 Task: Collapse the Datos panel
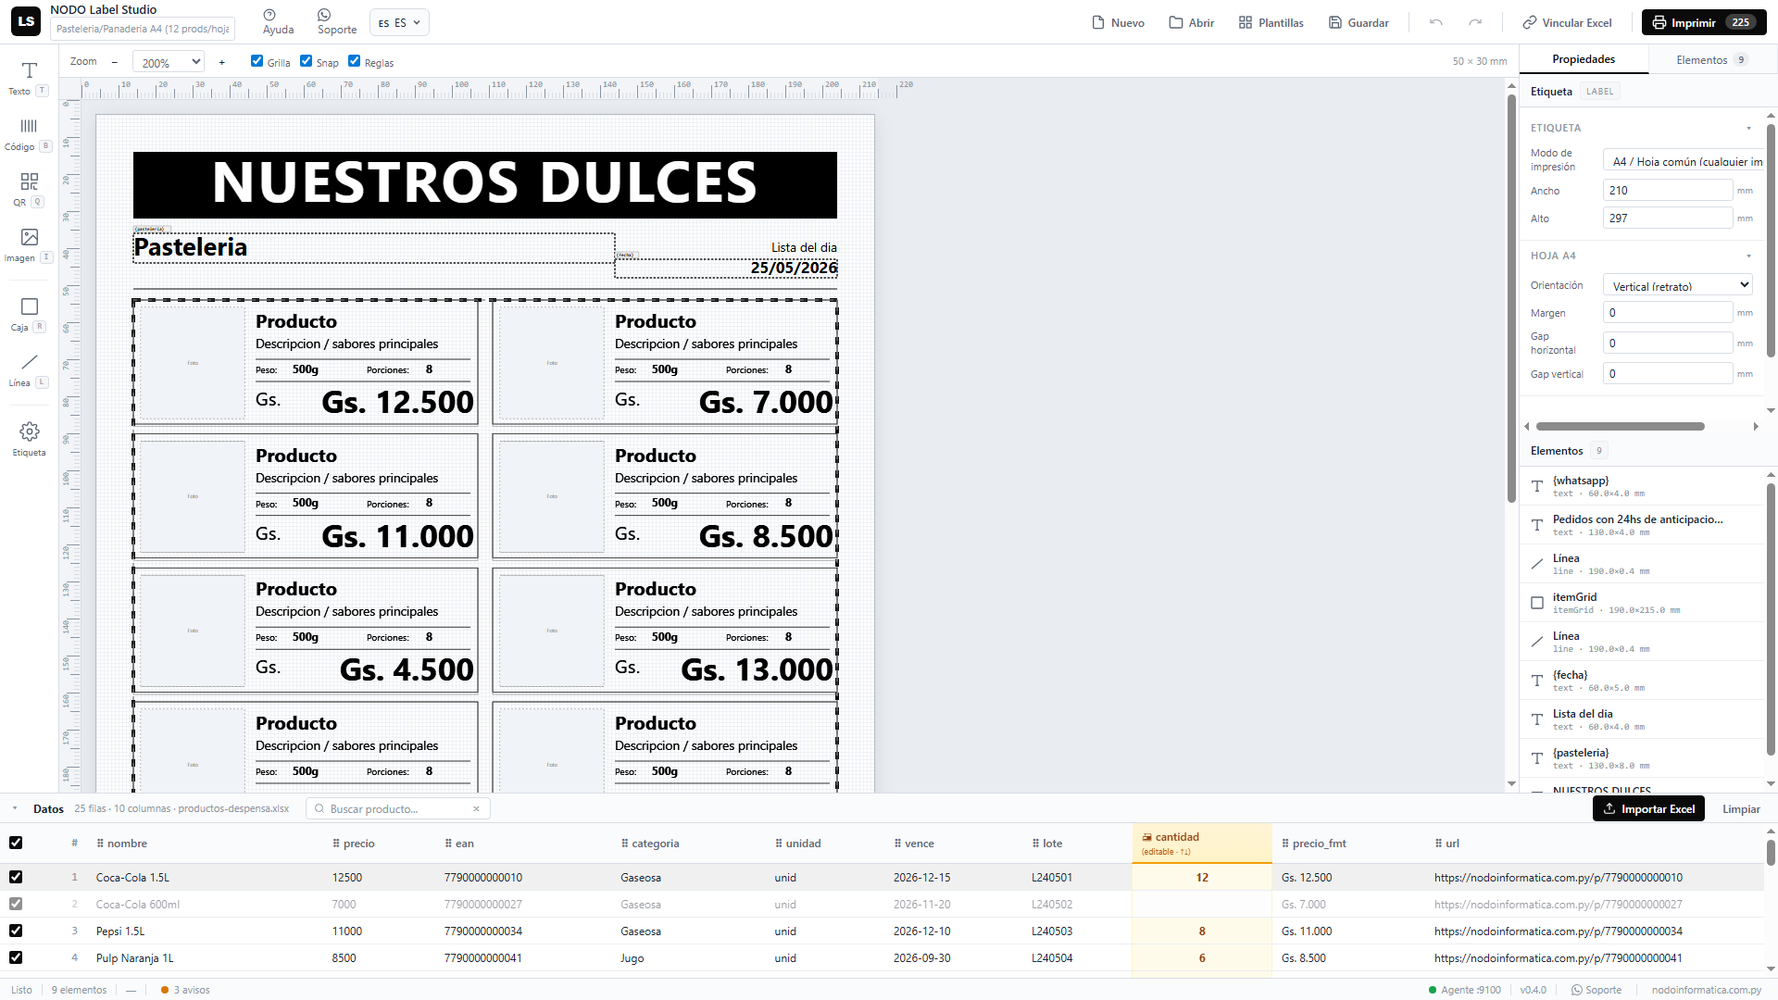15,808
